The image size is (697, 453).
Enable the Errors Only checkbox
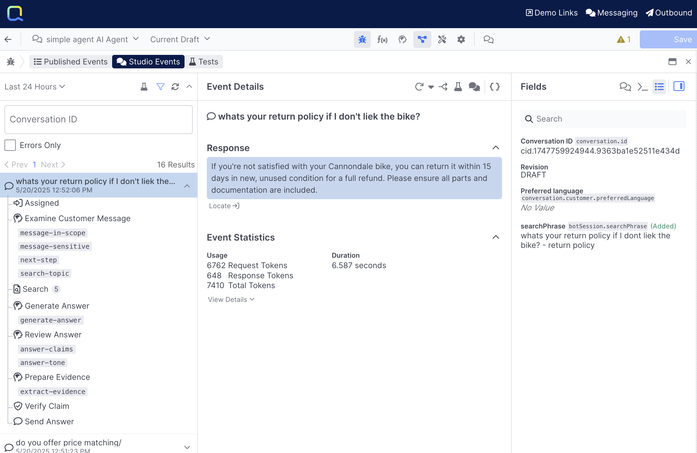pos(10,145)
